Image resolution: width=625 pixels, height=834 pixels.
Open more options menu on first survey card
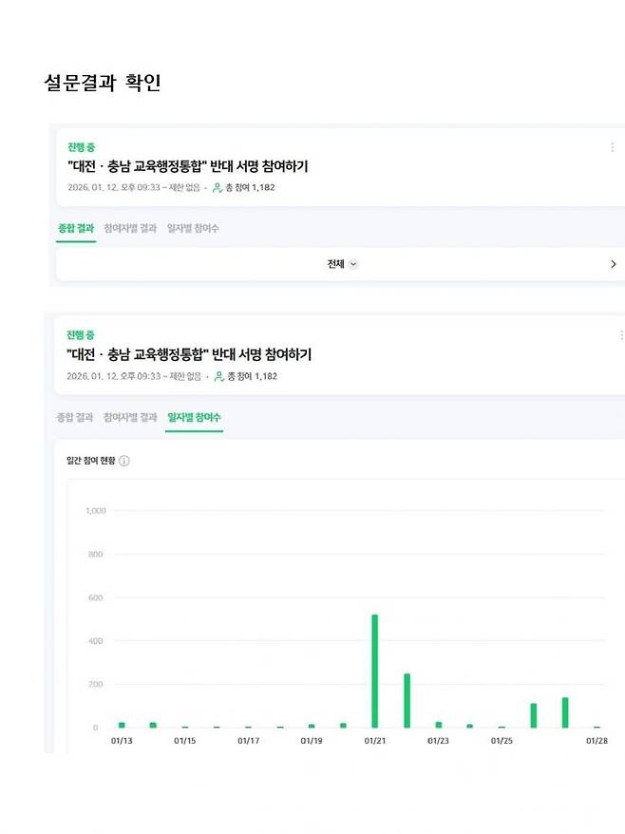pos(615,146)
